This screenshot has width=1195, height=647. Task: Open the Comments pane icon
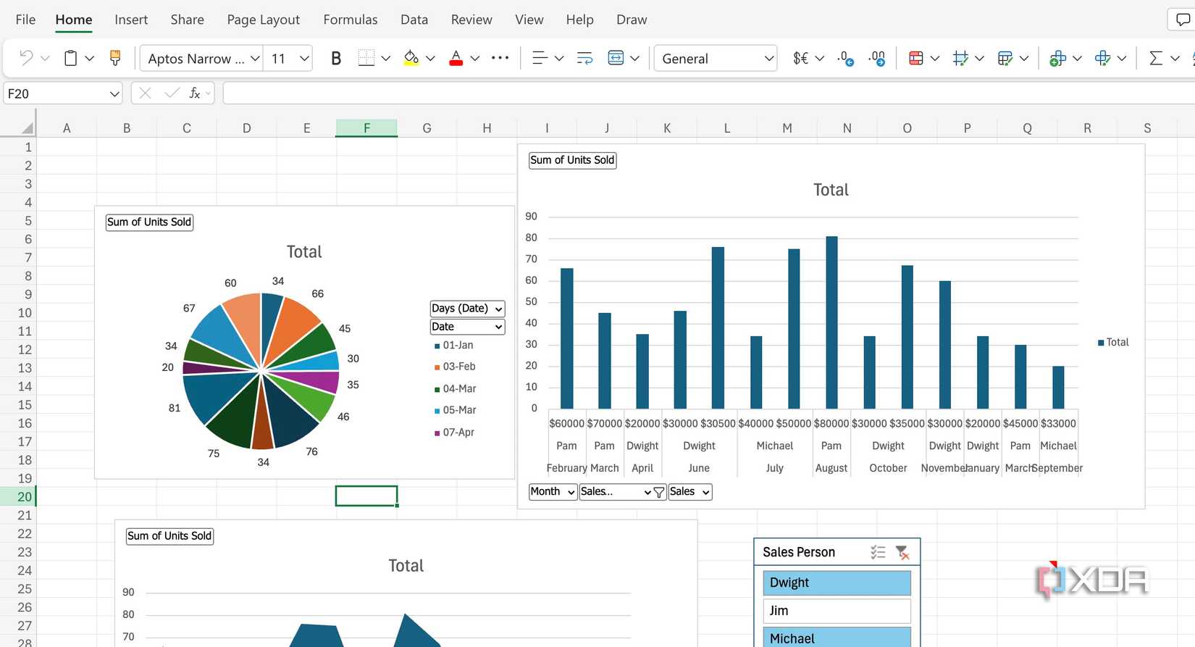tap(1183, 20)
